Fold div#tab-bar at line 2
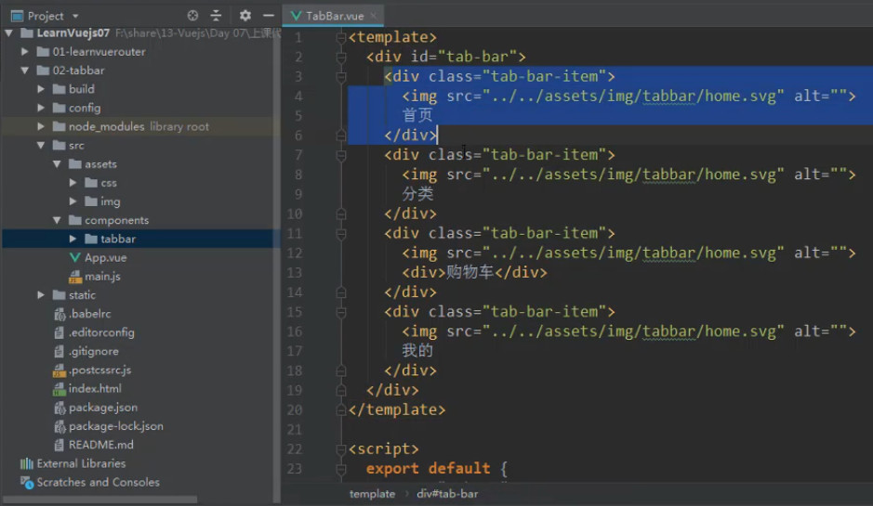Screen dimensions: 873x506 pyautogui.click(x=341, y=58)
